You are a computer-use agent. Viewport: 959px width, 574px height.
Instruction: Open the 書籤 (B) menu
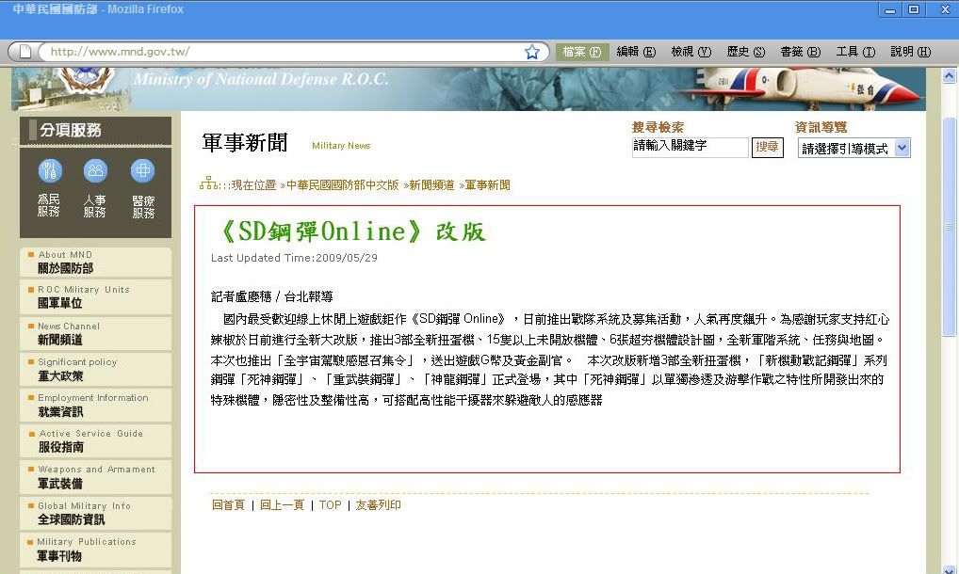(800, 52)
